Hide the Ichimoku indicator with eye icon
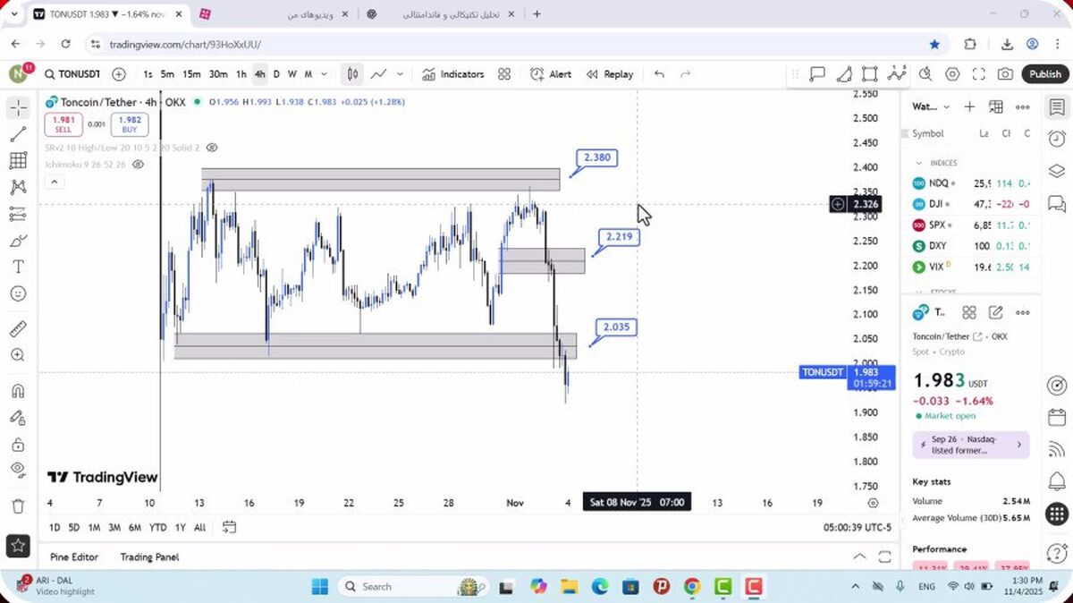 click(x=138, y=165)
